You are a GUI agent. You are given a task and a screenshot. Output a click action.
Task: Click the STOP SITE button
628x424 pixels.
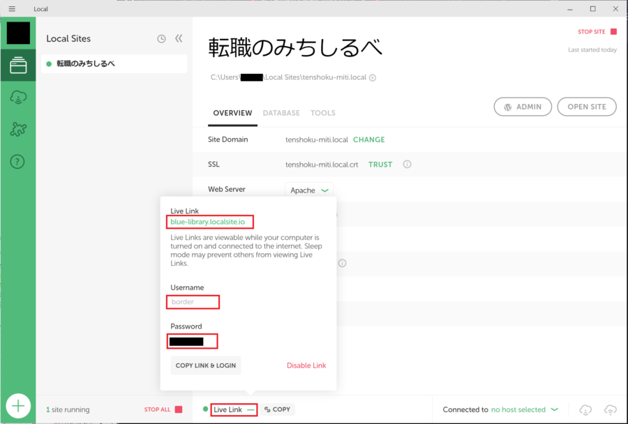click(597, 31)
